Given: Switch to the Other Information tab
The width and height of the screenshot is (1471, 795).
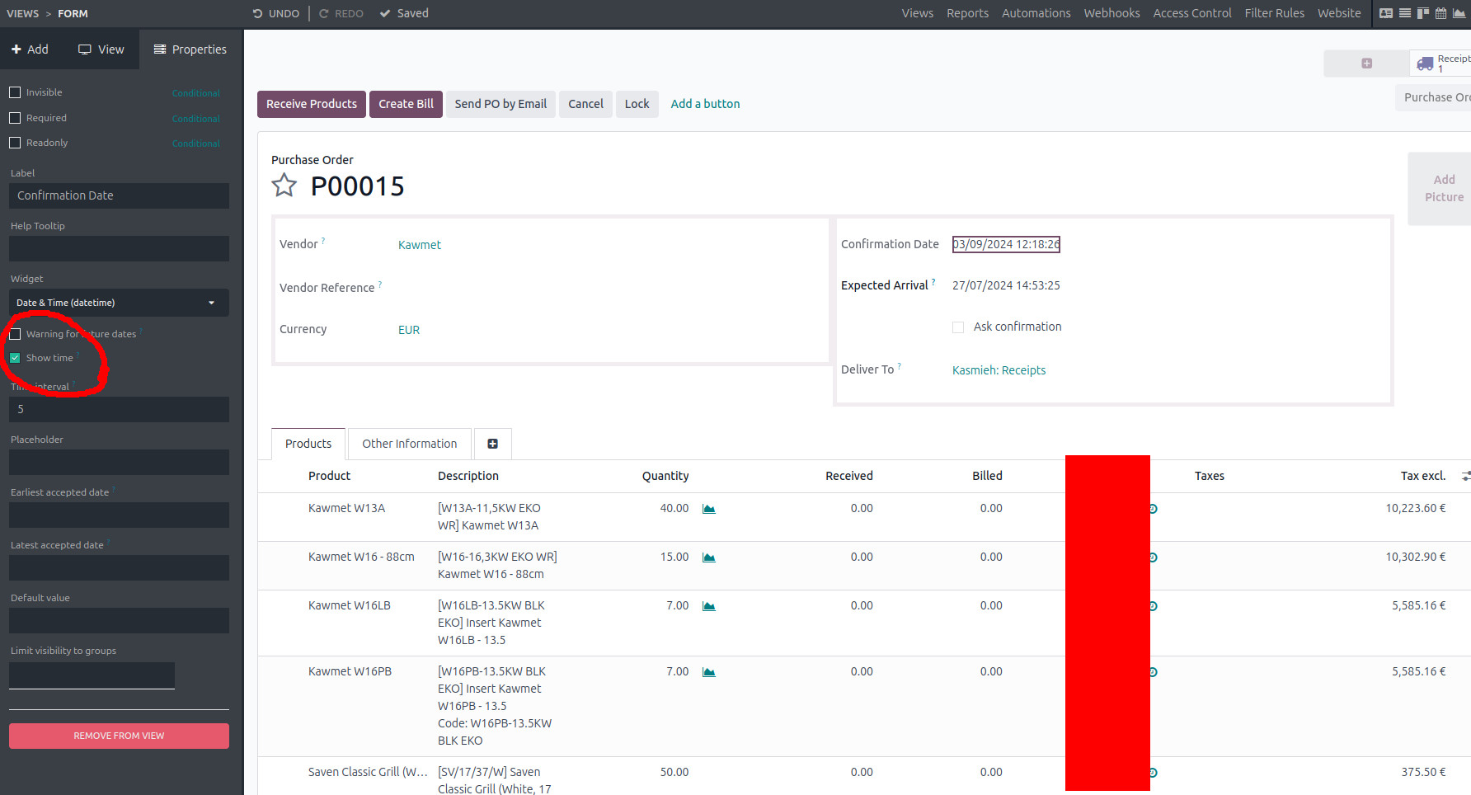Looking at the screenshot, I should click(409, 444).
